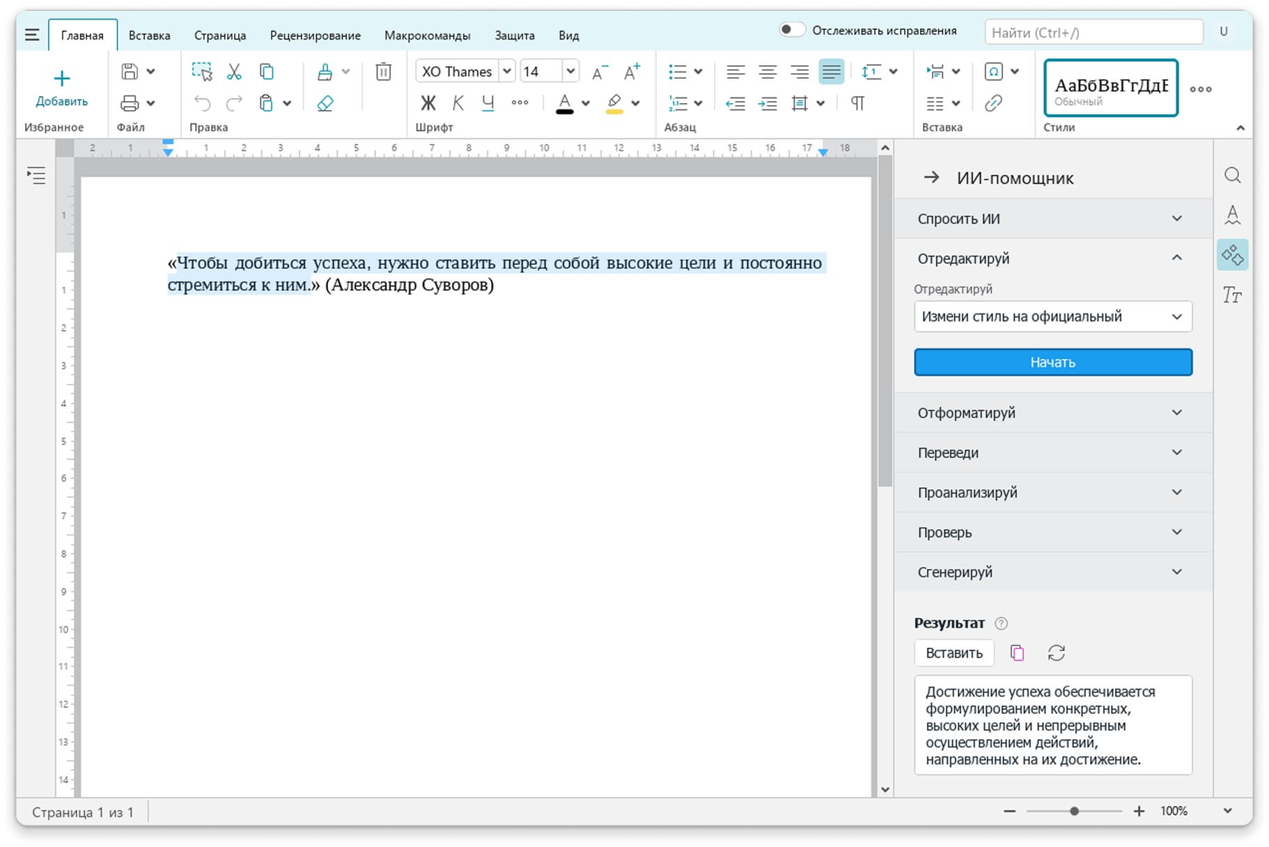Copy the AI result to clipboard
Image resolution: width=1269 pixels, height=847 pixels.
click(1017, 653)
